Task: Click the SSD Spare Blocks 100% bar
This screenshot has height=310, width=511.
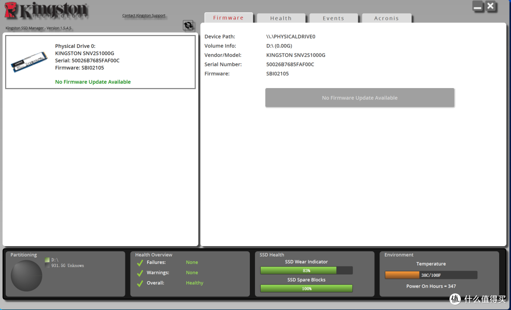Action: point(306,289)
